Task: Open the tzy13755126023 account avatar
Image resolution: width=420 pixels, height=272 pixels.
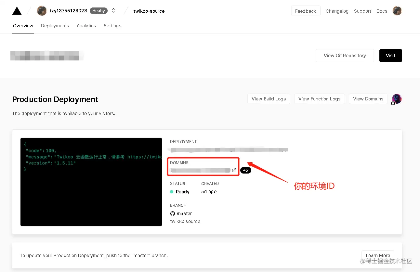Action: click(42, 11)
